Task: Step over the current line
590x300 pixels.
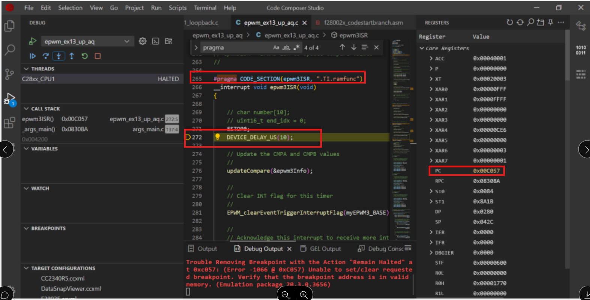Action: 46,56
